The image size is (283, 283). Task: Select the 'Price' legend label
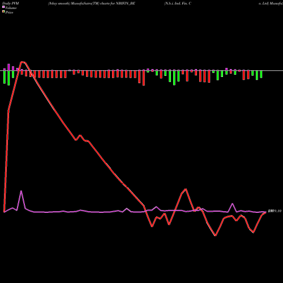pos(9,12)
